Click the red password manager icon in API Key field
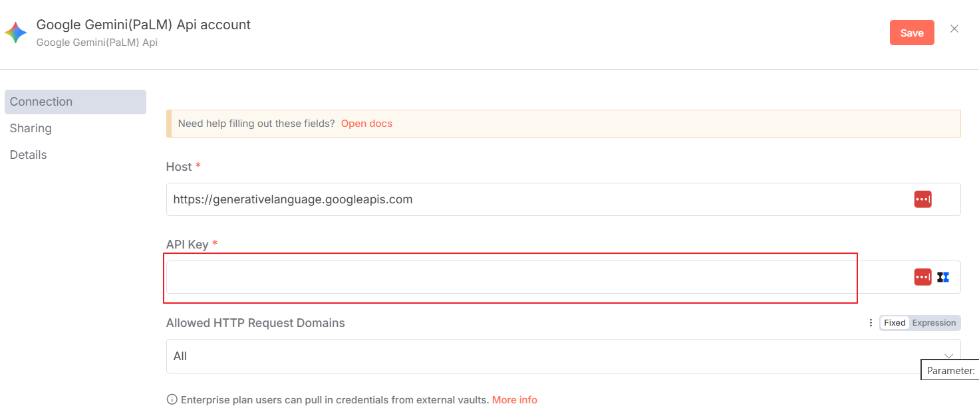This screenshot has height=420, width=979. [x=922, y=277]
